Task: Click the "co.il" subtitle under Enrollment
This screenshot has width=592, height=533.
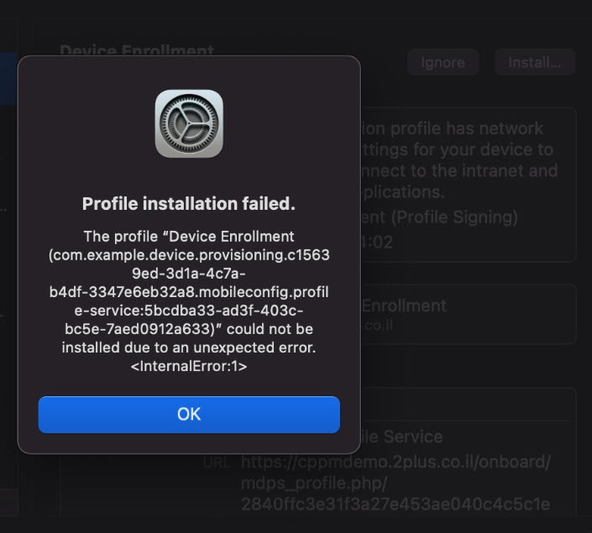Action: point(377,325)
